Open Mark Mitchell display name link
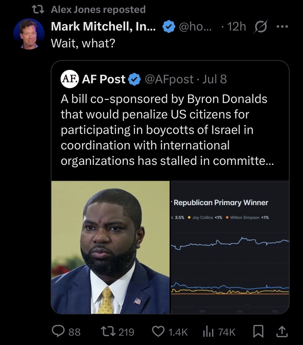 pyautogui.click(x=103, y=26)
